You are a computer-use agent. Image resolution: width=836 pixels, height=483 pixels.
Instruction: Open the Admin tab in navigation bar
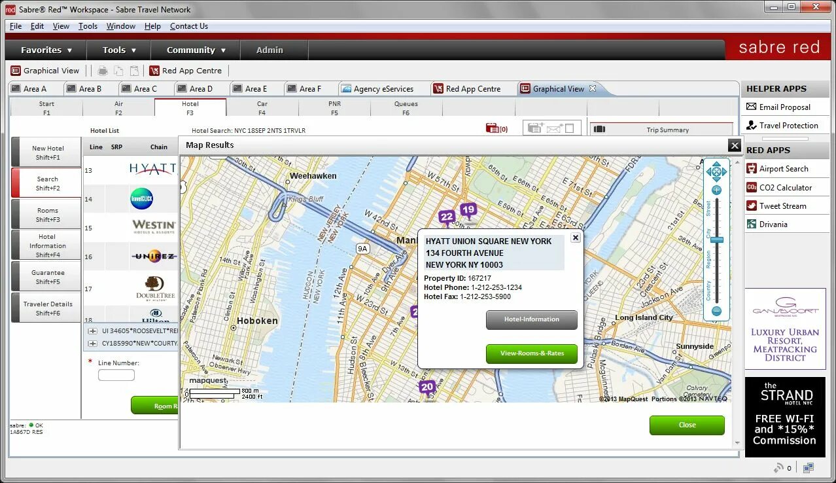[x=270, y=50]
